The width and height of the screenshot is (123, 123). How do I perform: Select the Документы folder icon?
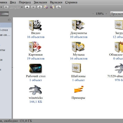(x=78, y=25)
